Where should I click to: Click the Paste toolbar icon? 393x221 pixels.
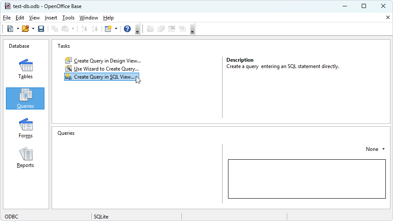pyautogui.click(x=65, y=29)
